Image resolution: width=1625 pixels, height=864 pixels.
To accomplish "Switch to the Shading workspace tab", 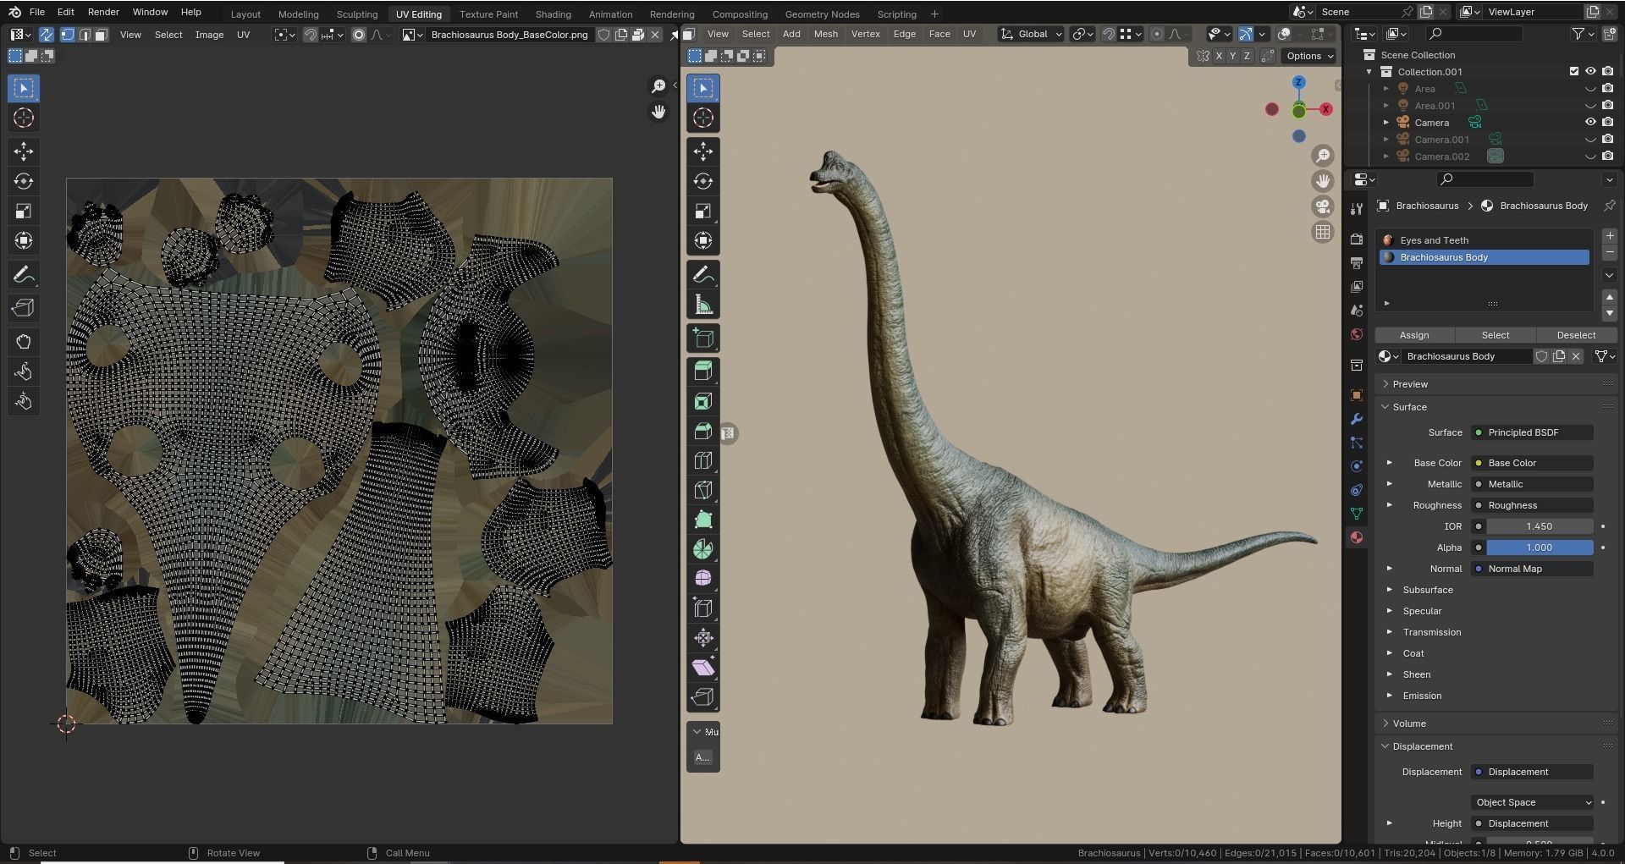I will [553, 14].
